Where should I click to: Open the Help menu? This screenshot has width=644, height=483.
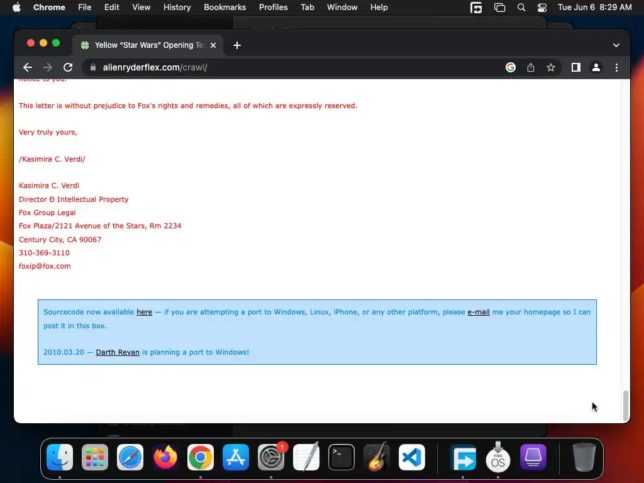click(379, 8)
